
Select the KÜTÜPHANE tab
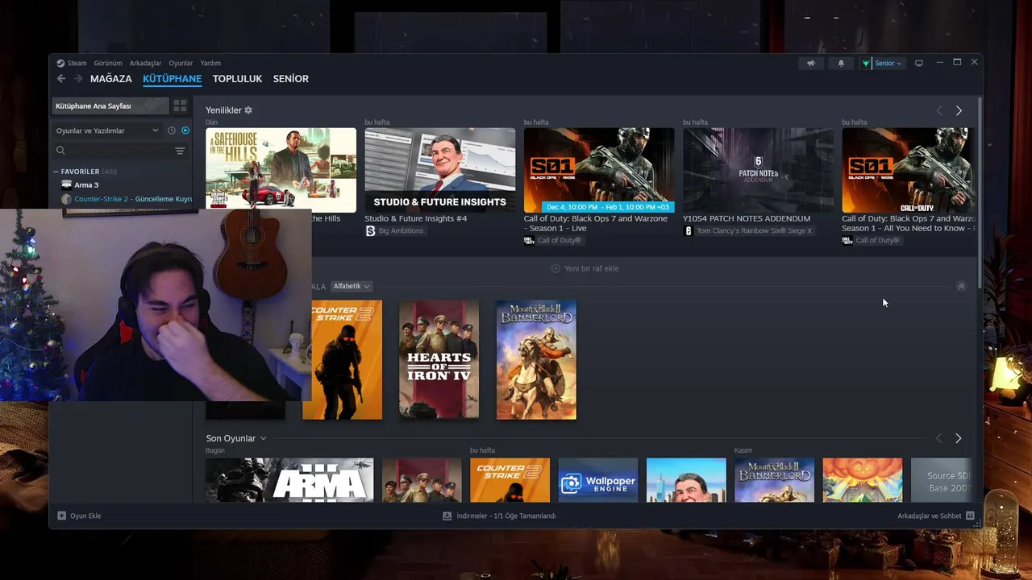[x=172, y=79]
